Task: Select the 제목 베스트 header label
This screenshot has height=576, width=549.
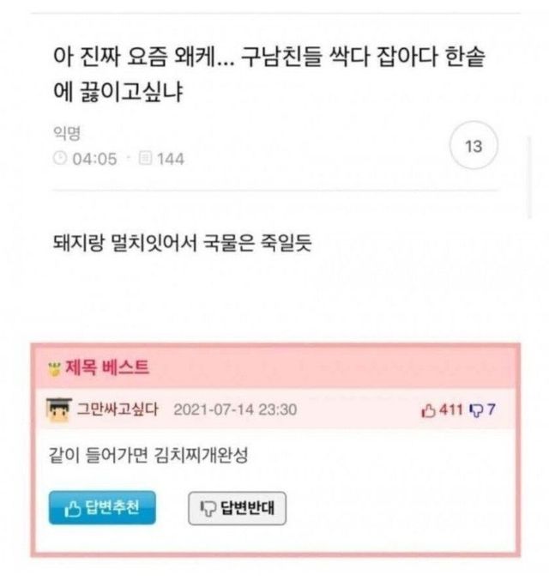Action: coord(107,367)
